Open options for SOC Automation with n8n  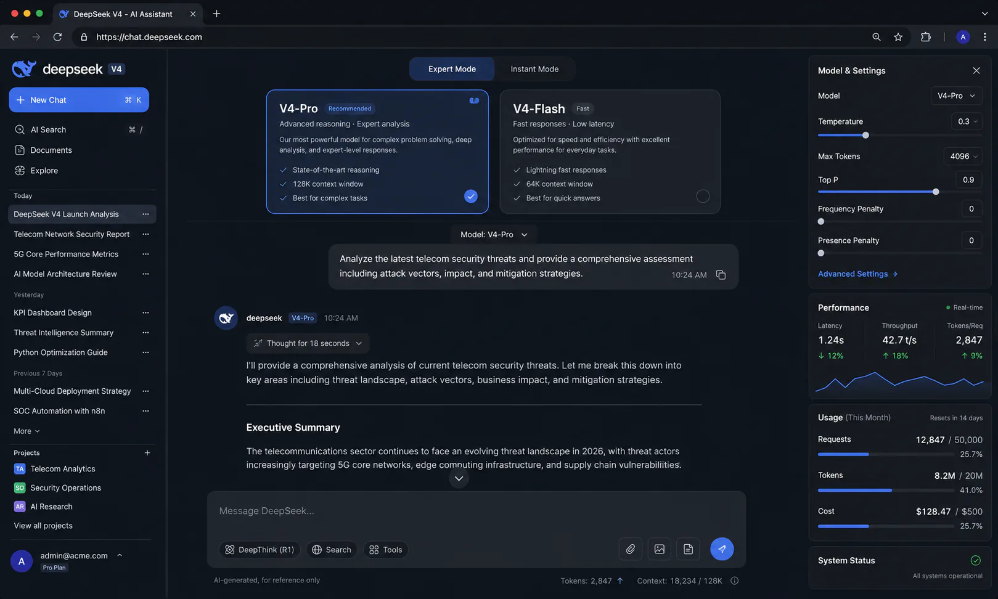[x=145, y=411]
